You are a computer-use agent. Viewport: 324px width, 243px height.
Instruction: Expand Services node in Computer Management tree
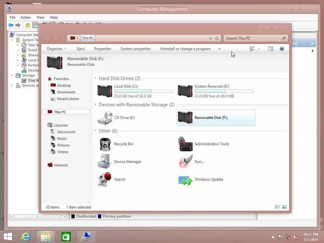tap(12, 85)
